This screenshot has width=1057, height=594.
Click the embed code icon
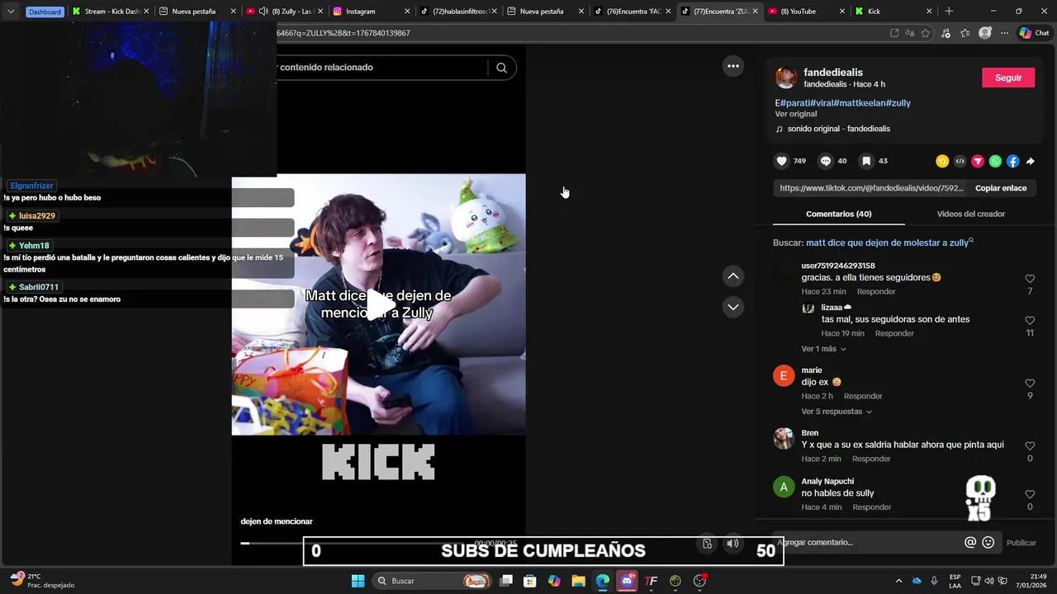point(960,161)
